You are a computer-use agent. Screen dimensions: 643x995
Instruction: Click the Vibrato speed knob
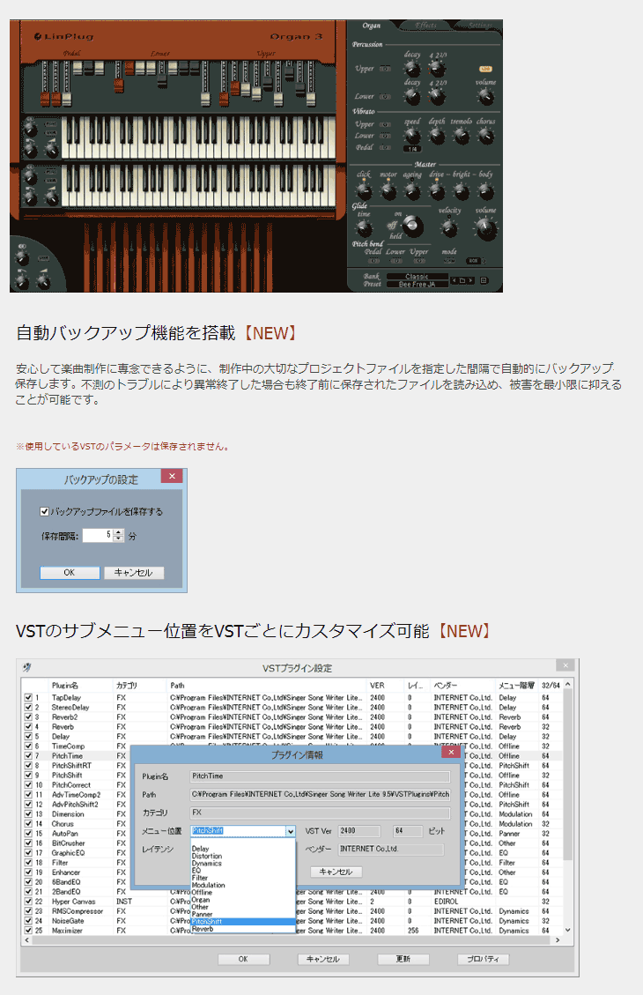click(412, 135)
